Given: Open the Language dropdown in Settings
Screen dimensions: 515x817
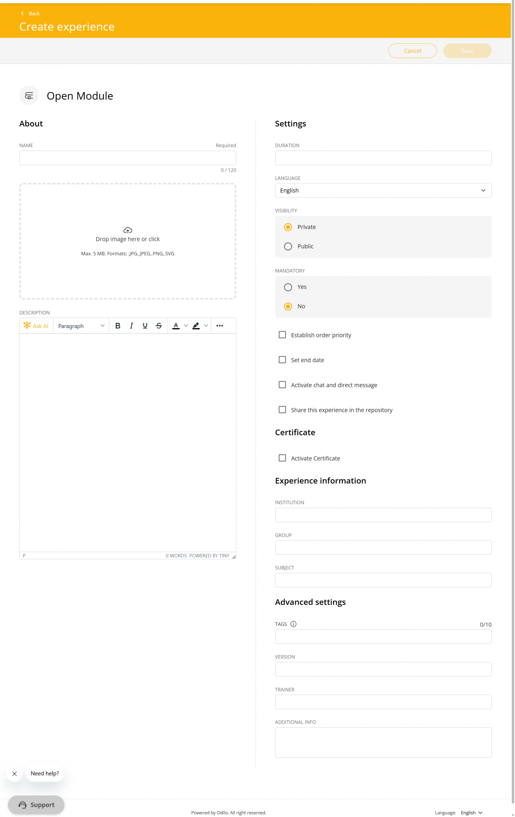Looking at the screenshot, I should click(383, 190).
